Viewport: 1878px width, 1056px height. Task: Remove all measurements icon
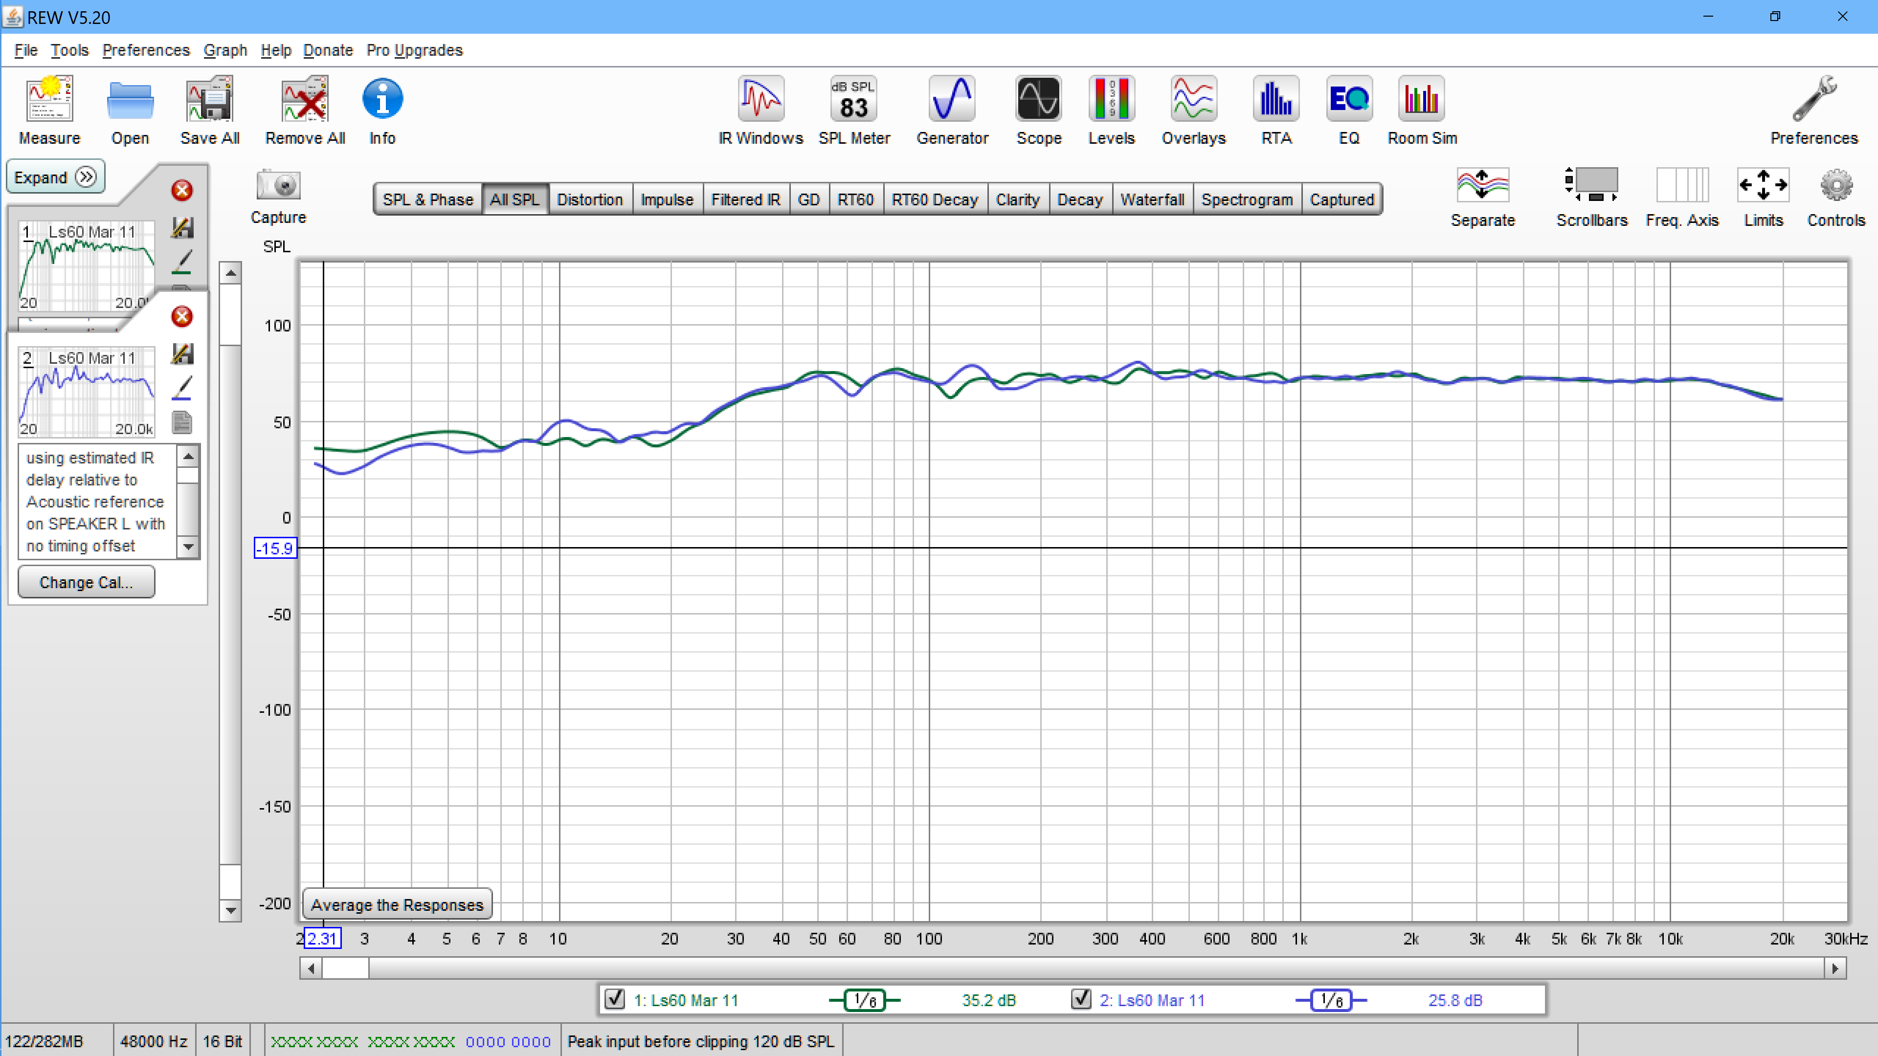point(305,99)
